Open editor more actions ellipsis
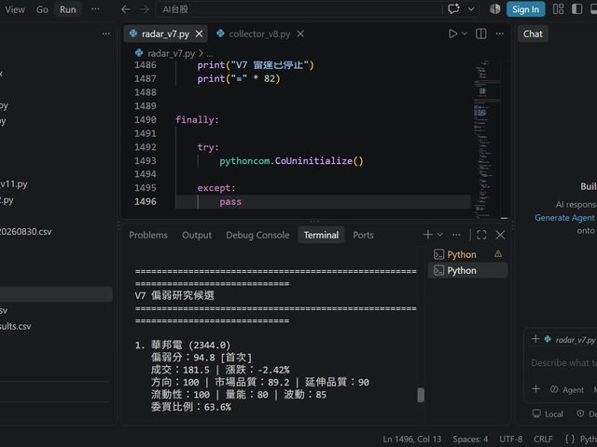 pos(500,34)
